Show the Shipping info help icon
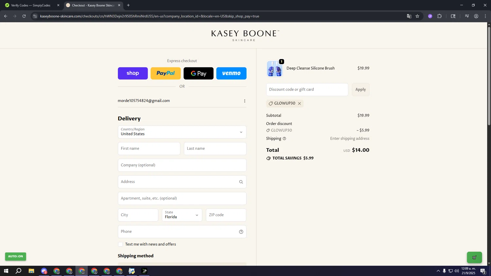 click(x=284, y=139)
